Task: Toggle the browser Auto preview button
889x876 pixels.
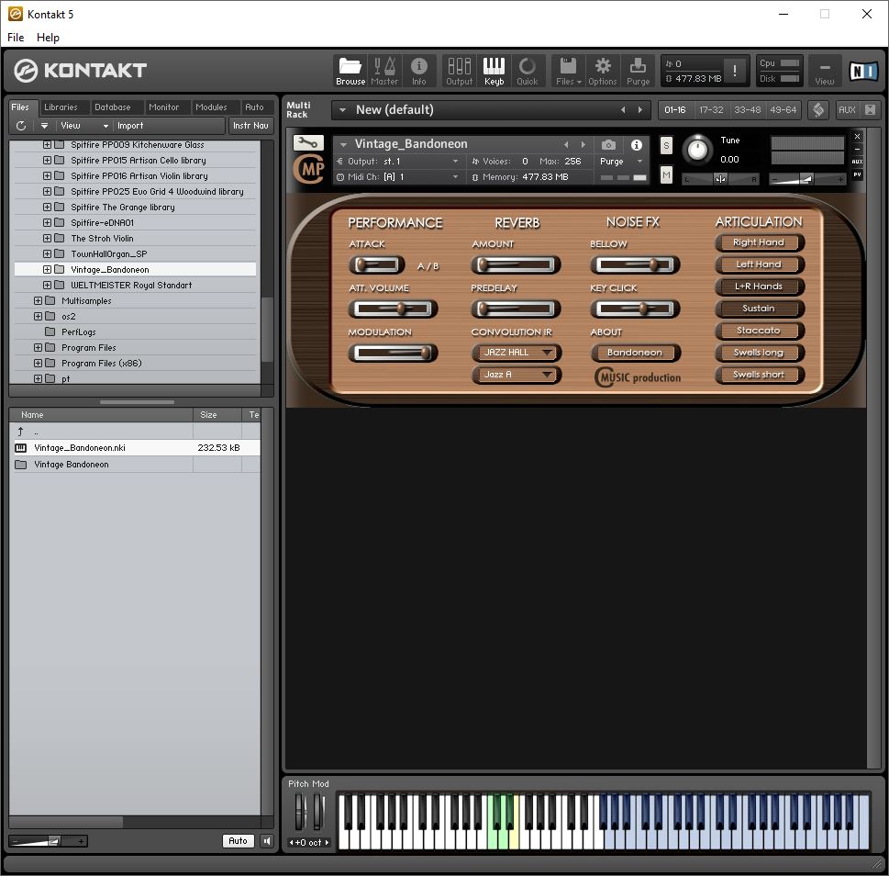Action: (x=238, y=841)
